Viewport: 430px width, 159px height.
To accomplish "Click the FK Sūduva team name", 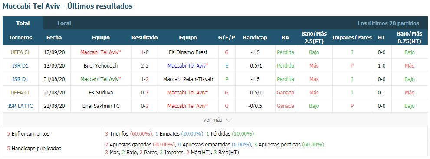I will click(x=101, y=93).
